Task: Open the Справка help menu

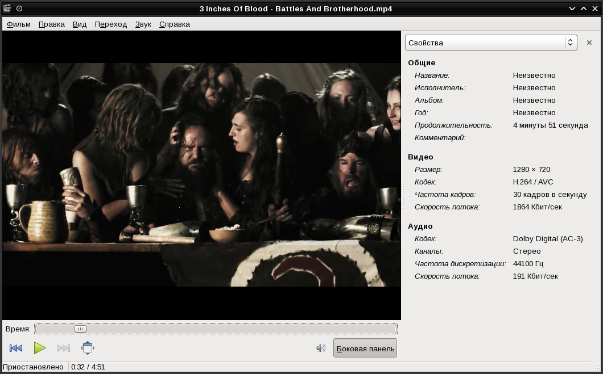Action: tap(175, 24)
